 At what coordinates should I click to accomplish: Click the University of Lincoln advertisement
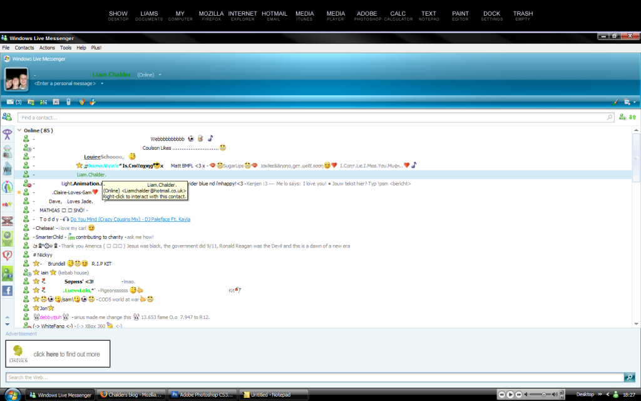tap(58, 354)
